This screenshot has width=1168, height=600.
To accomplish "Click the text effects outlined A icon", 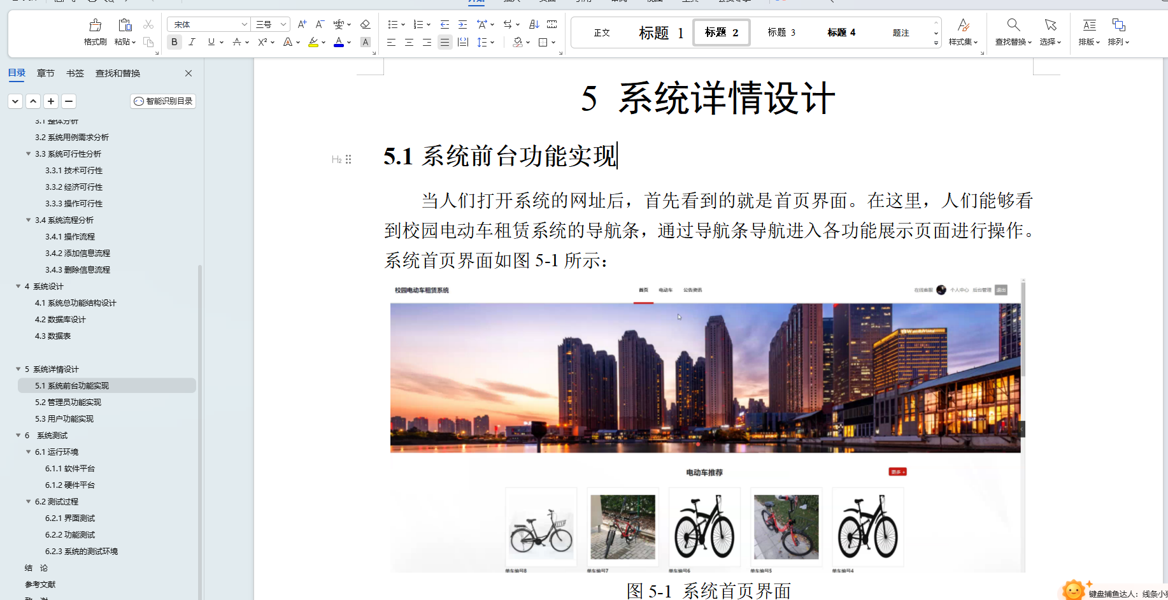I will point(288,42).
